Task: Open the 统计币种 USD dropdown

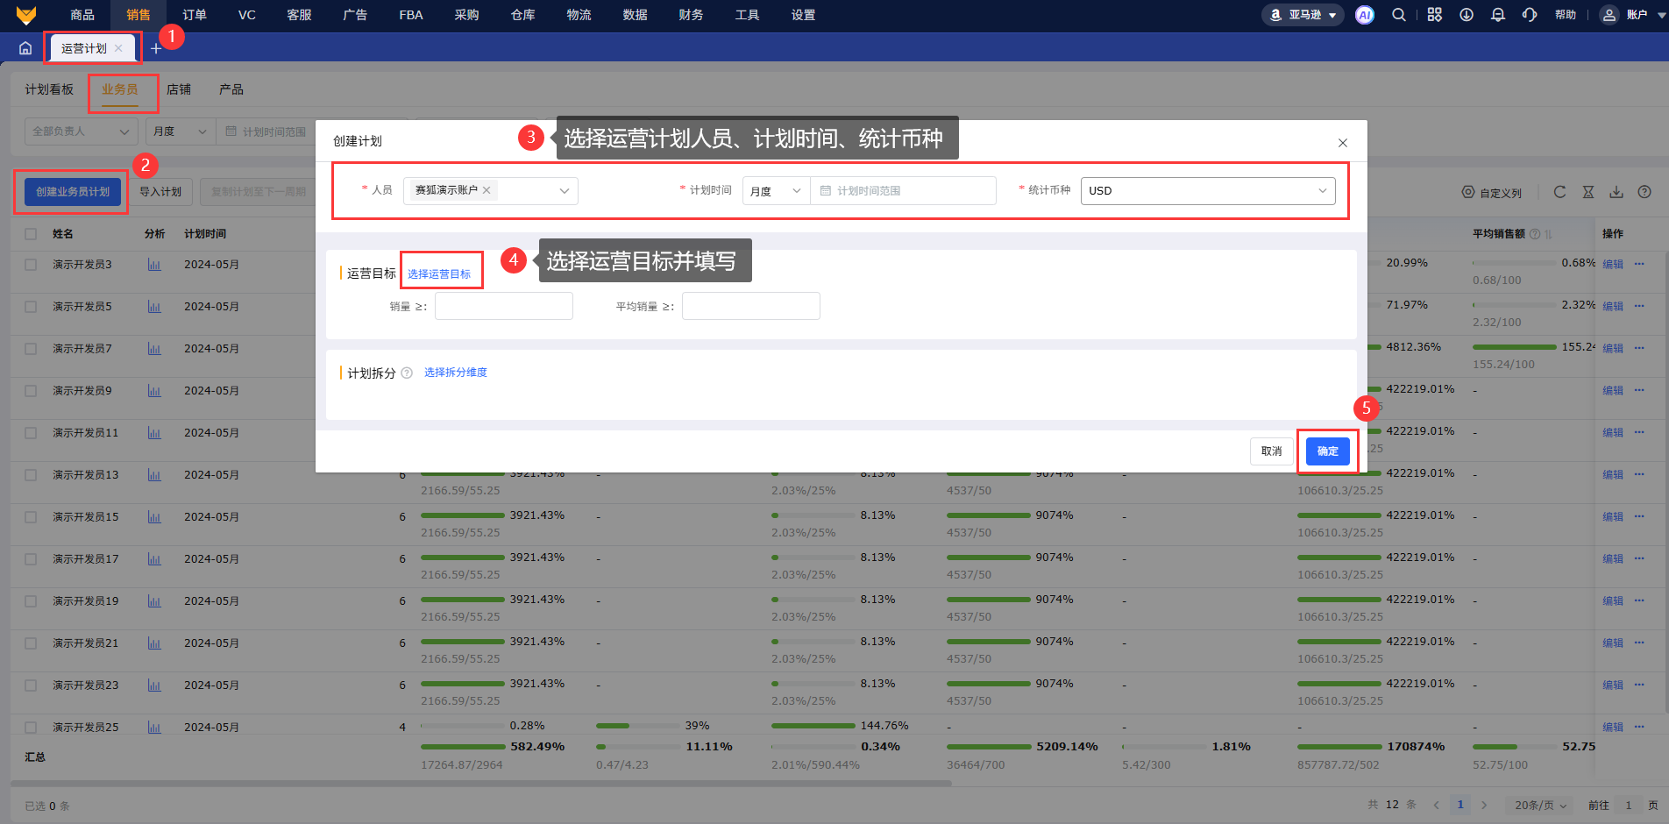Action: 1208,191
